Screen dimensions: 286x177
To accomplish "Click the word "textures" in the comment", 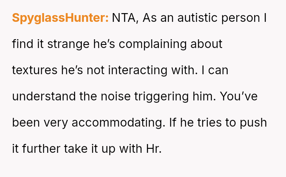I will click(35, 70).
